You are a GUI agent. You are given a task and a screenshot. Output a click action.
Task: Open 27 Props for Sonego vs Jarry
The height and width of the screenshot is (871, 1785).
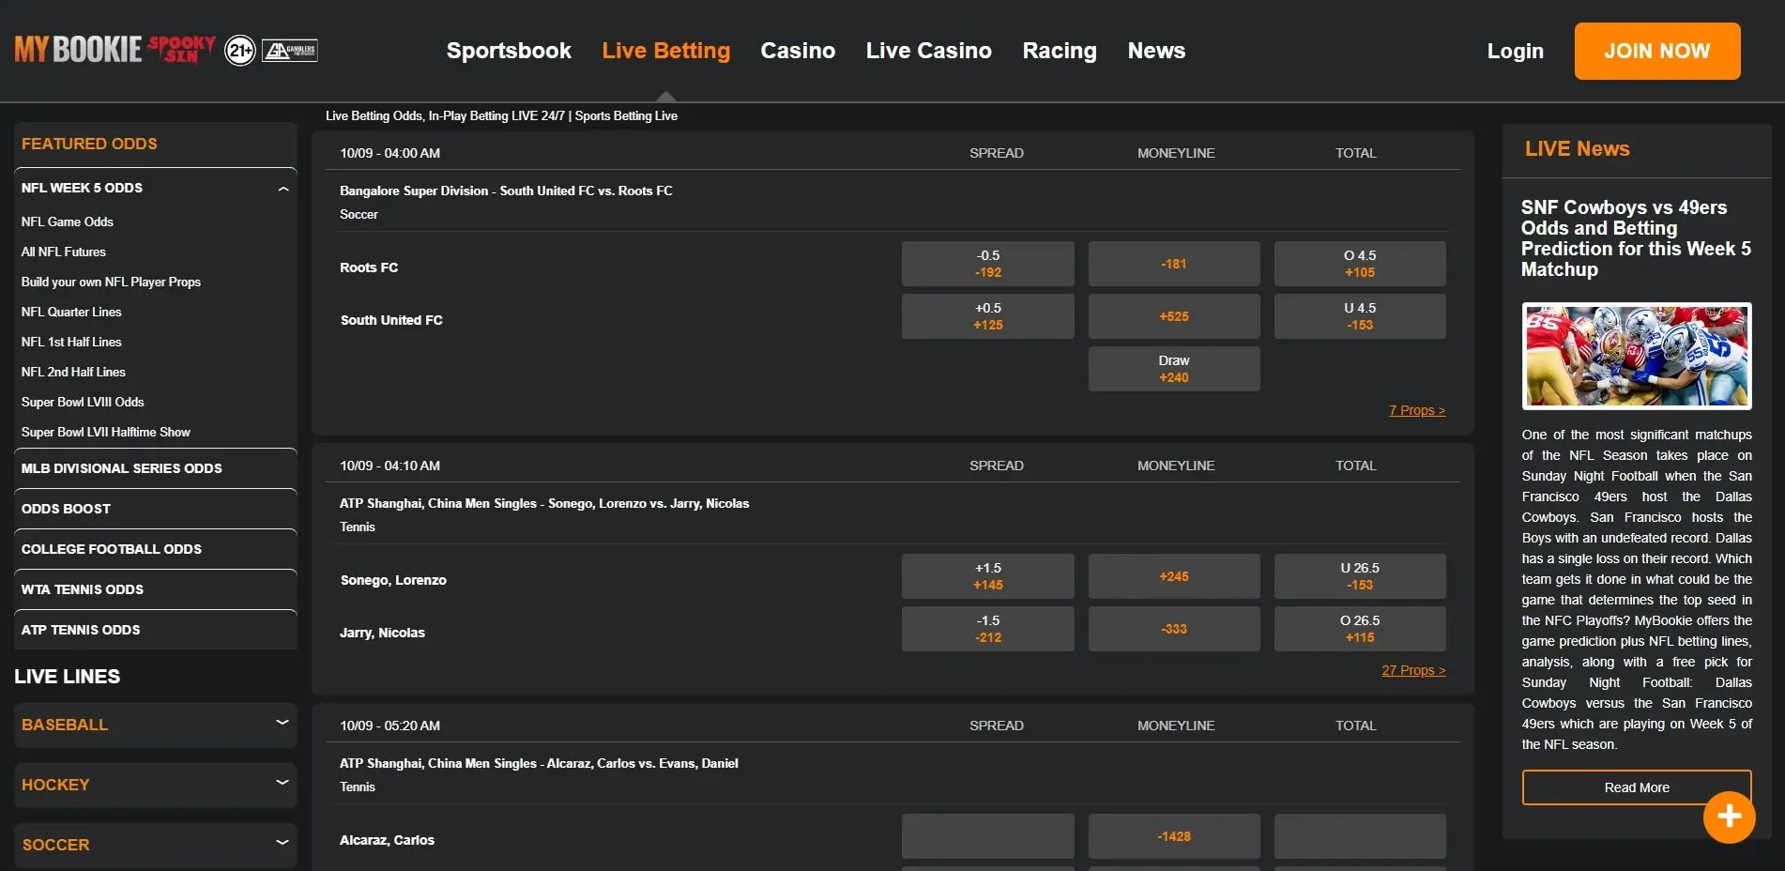point(1413,670)
